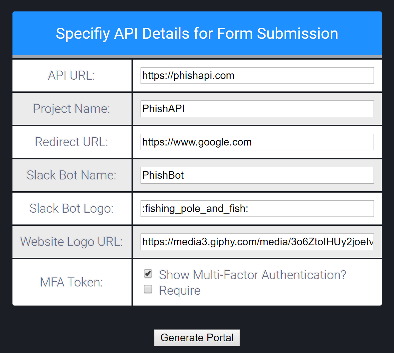Uncheck the Show Multi-Factor Authentication checkbox

(148, 274)
